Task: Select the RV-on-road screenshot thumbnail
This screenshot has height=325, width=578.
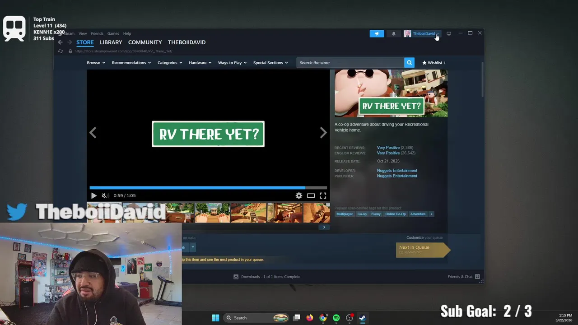Action: coord(212,213)
